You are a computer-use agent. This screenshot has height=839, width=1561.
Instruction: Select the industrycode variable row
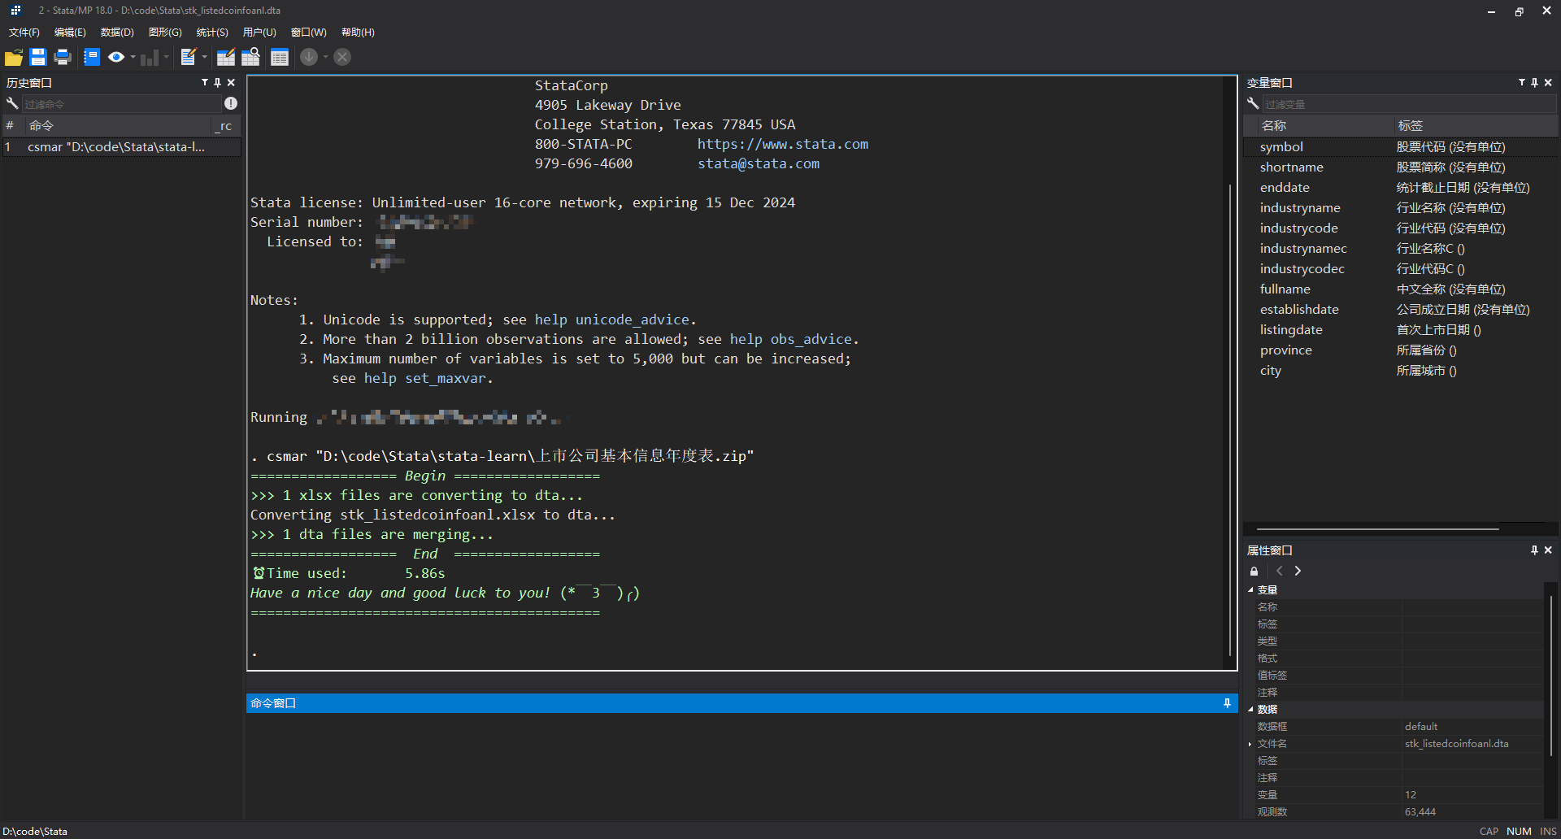(1400, 228)
